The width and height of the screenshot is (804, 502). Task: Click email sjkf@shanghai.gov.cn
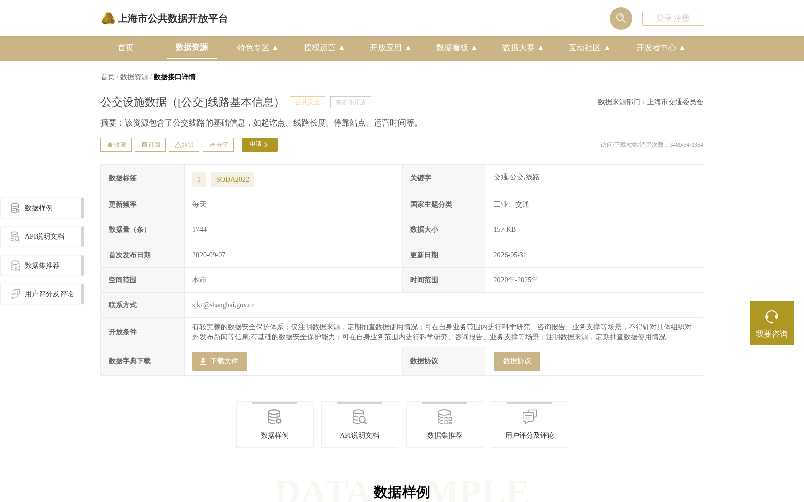[x=224, y=305]
